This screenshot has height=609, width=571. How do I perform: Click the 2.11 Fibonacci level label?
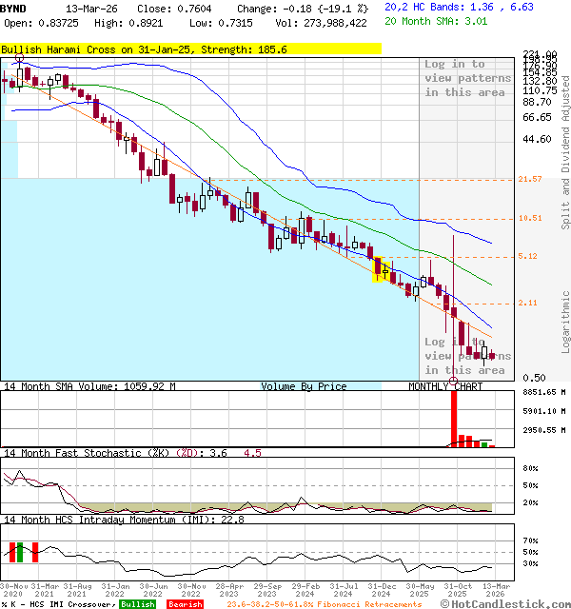pos(530,303)
